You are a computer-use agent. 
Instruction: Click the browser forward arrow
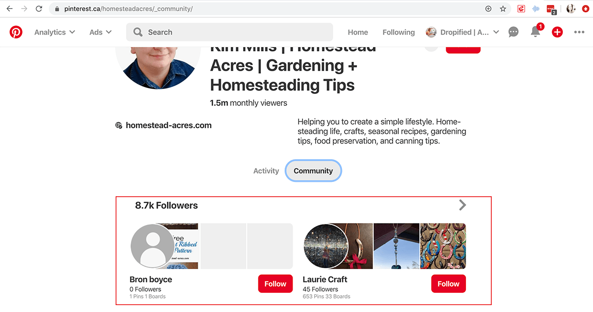pyautogui.click(x=24, y=8)
